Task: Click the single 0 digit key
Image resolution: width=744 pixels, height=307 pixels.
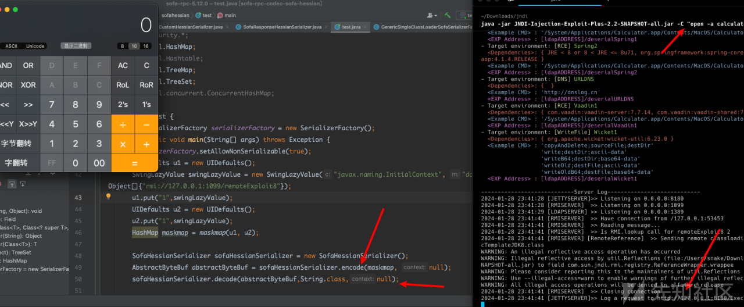Action: coord(76,163)
